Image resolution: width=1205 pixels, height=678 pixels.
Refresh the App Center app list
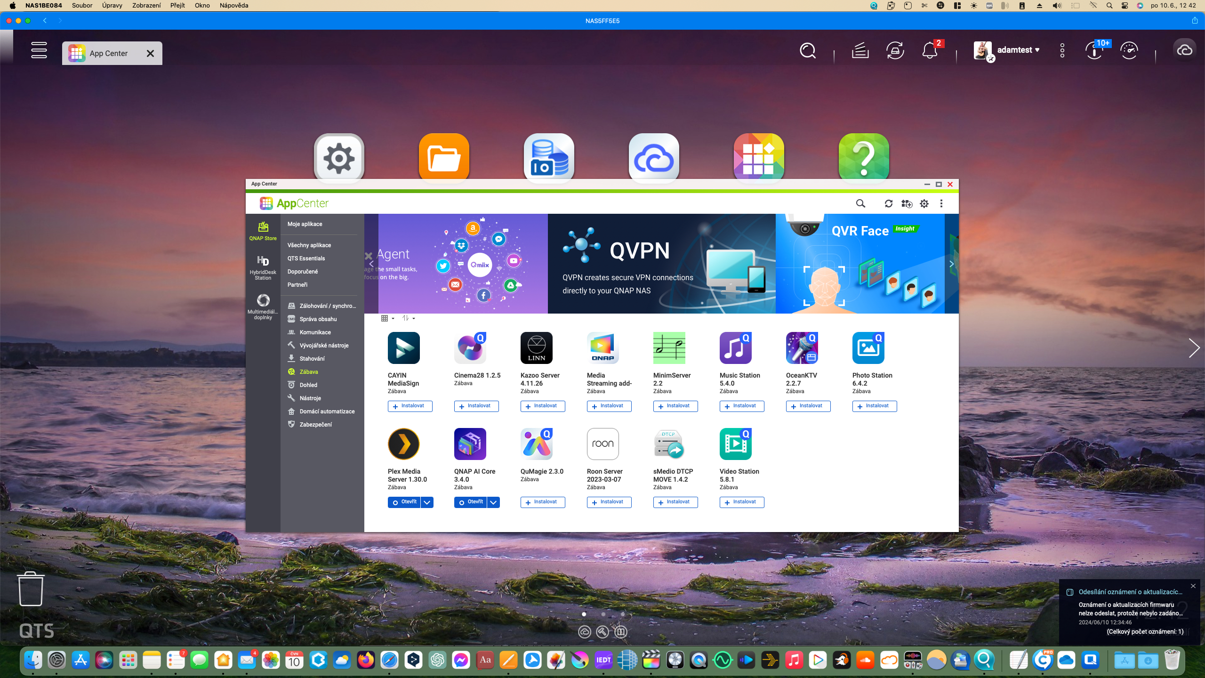pyautogui.click(x=888, y=203)
